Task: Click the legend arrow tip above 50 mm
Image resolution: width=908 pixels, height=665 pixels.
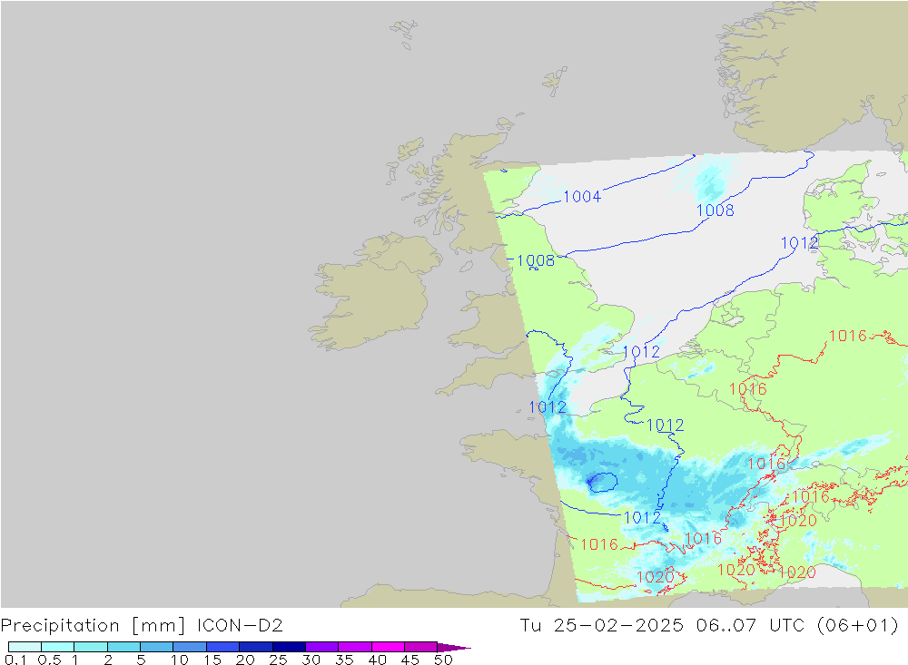Action: [454, 647]
